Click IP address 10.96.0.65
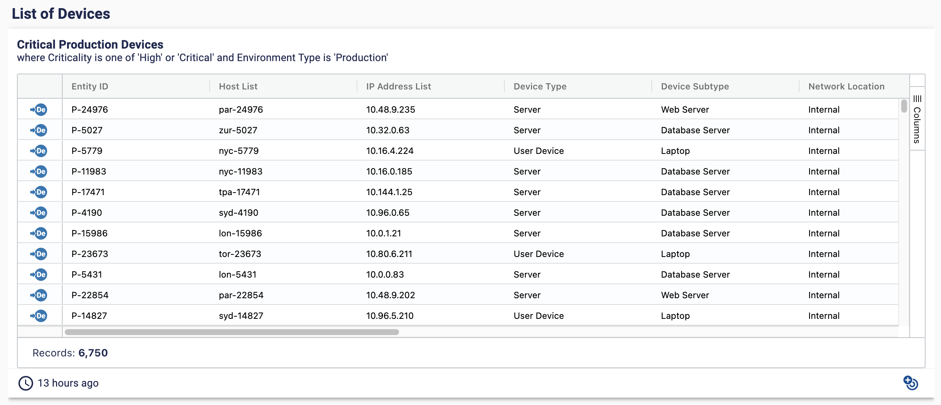This screenshot has width=941, height=405. [x=388, y=212]
